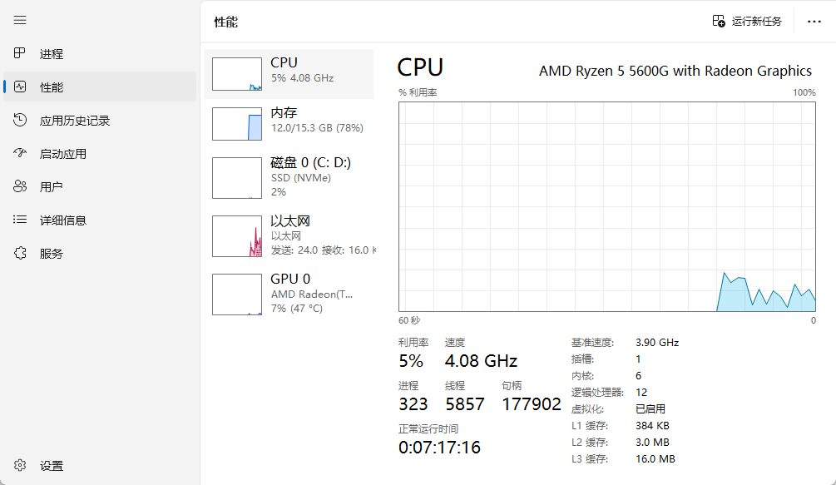Select the GPU 0 entry

pos(237,294)
